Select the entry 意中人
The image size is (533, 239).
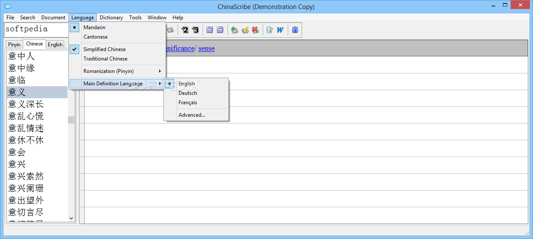pos(37,56)
